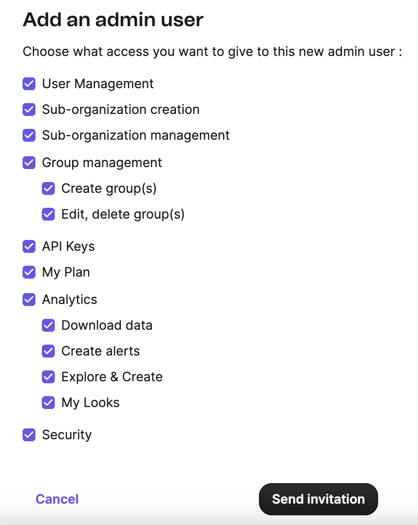Toggle the Analytics permission checkbox
Image resolution: width=418 pixels, height=525 pixels.
(29, 300)
